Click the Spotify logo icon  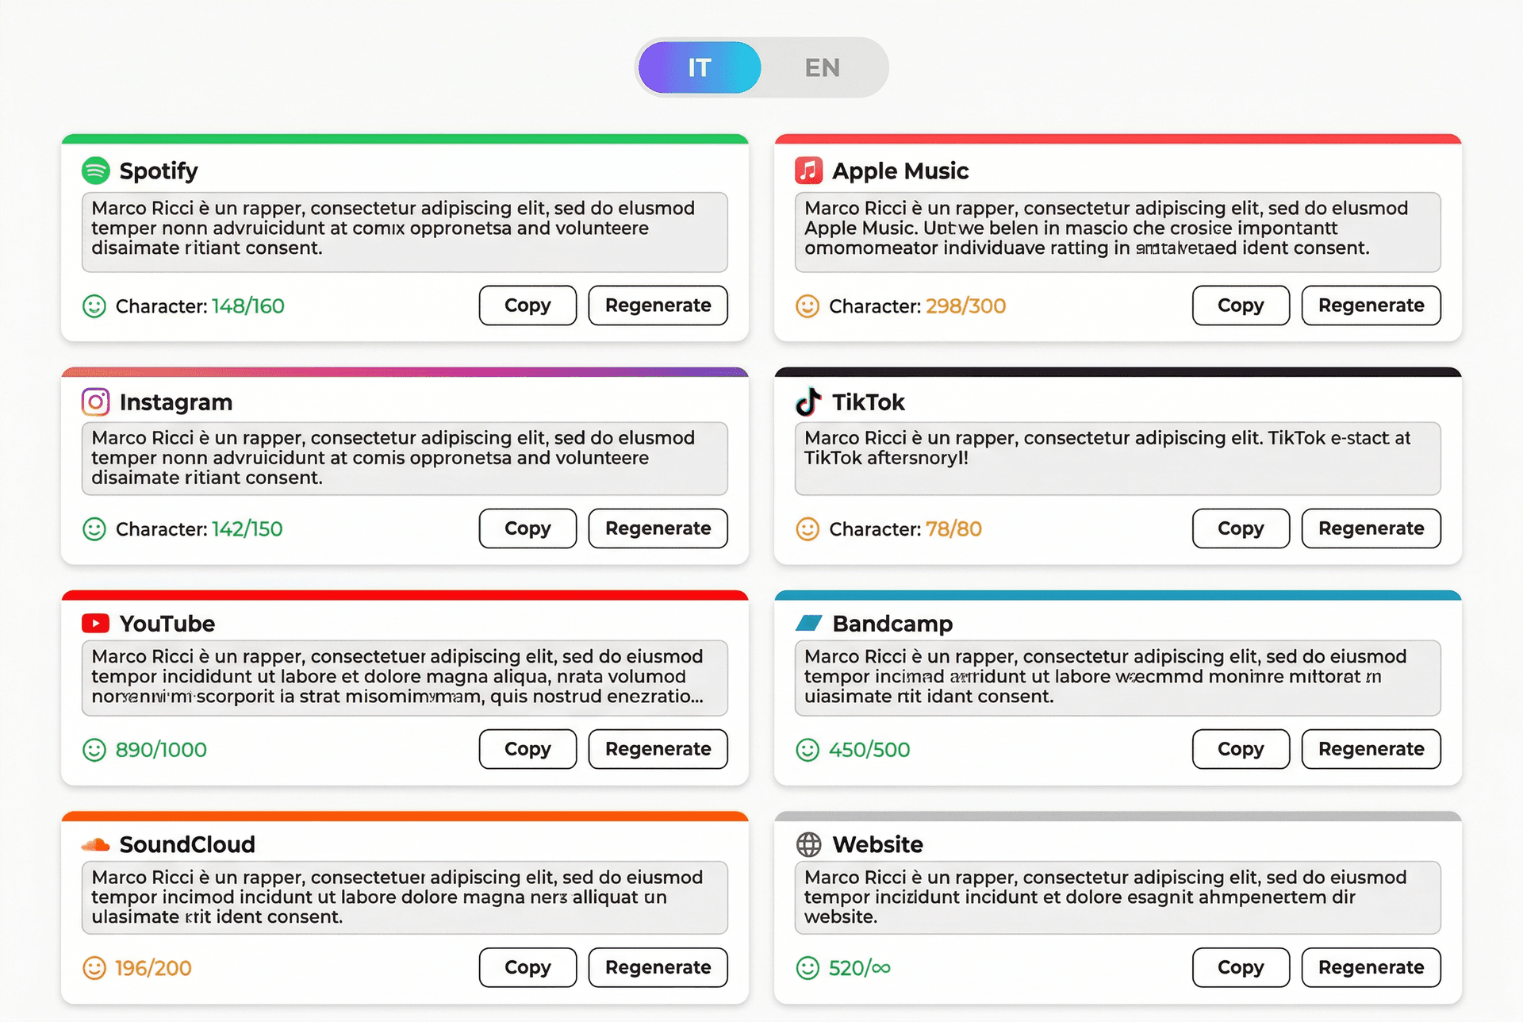[x=97, y=170]
